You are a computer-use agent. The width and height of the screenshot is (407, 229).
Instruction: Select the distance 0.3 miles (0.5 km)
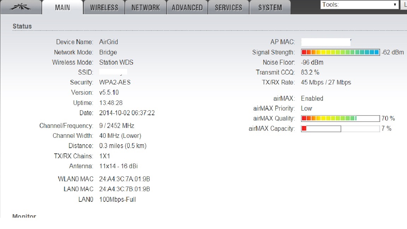click(x=123, y=146)
